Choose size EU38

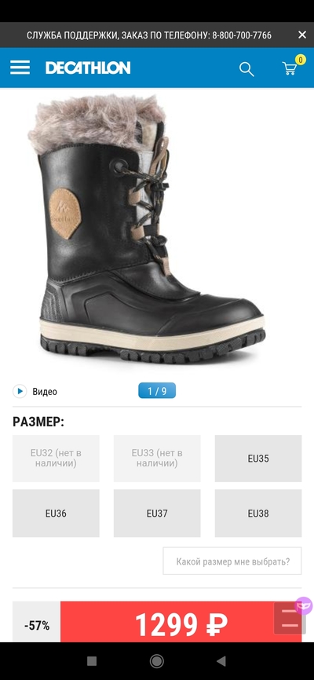(x=258, y=514)
